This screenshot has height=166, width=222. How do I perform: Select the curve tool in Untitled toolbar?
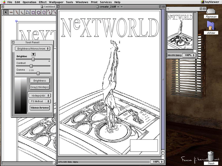pyautogui.click(x=49, y=12)
